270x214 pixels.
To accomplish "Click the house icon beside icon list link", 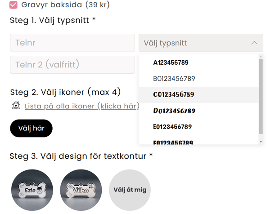I will [16, 106].
